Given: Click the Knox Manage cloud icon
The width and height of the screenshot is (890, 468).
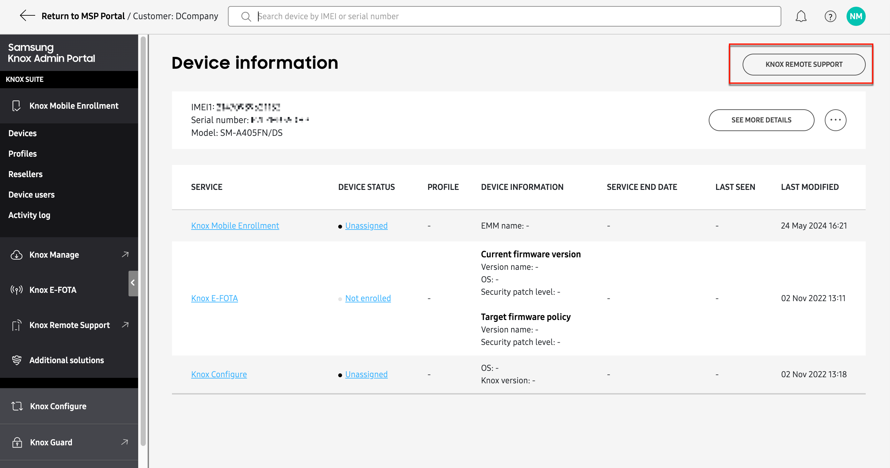Looking at the screenshot, I should tap(16, 255).
